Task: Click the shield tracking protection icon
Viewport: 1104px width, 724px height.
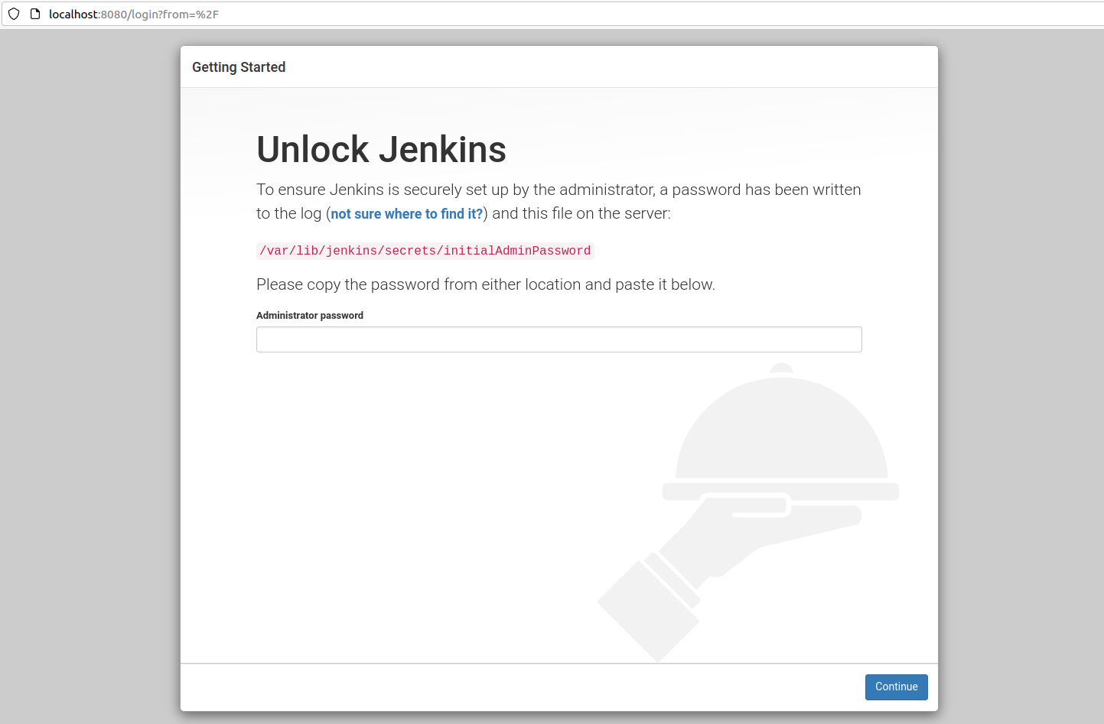Action: [x=14, y=14]
